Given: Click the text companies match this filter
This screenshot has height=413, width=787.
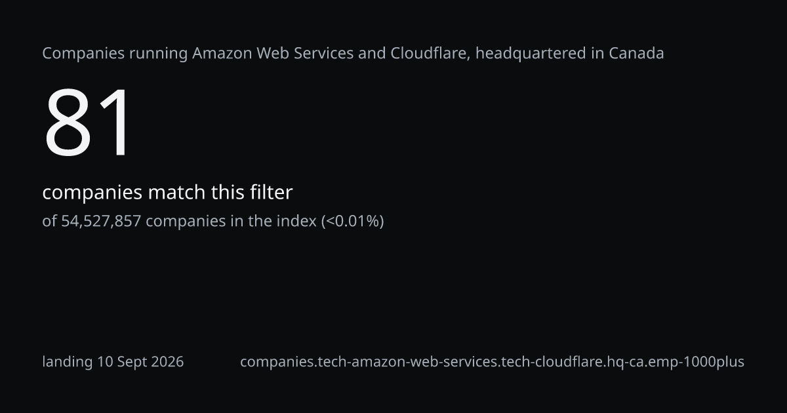Looking at the screenshot, I should 167,193.
